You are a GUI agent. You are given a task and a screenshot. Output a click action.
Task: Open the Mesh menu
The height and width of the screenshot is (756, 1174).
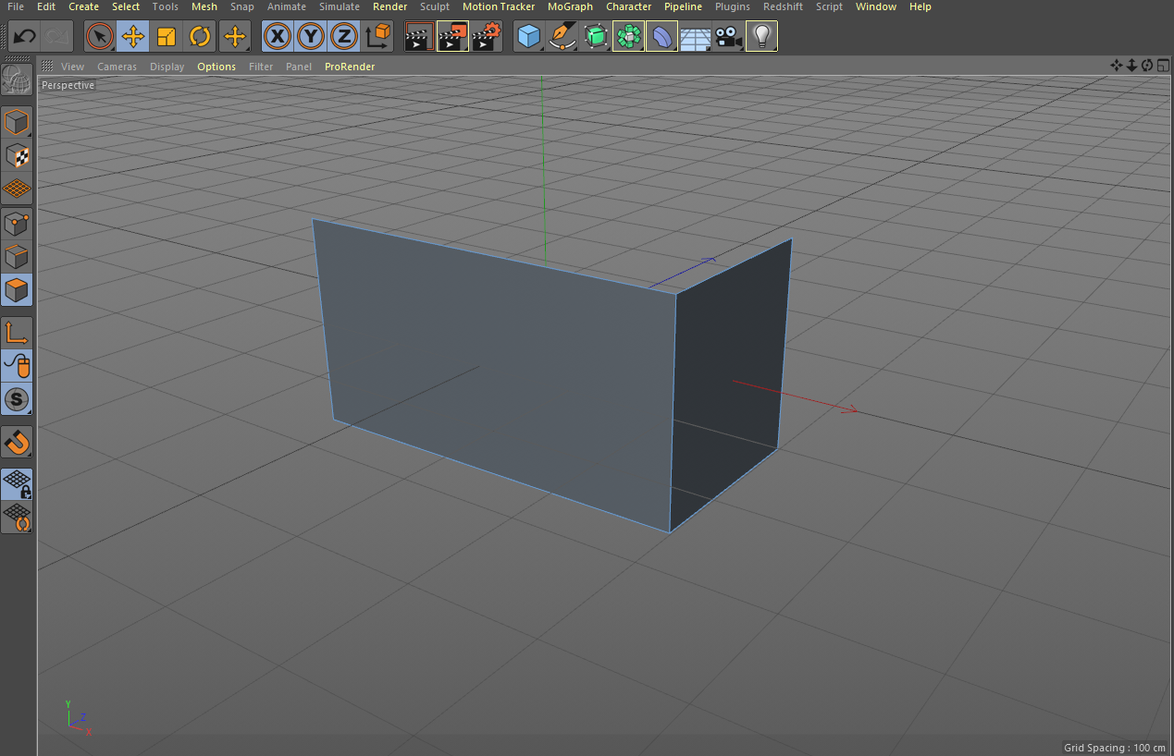(204, 6)
